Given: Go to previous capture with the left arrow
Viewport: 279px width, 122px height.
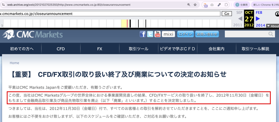Looking at the screenshot, I should tap(240, 19).
